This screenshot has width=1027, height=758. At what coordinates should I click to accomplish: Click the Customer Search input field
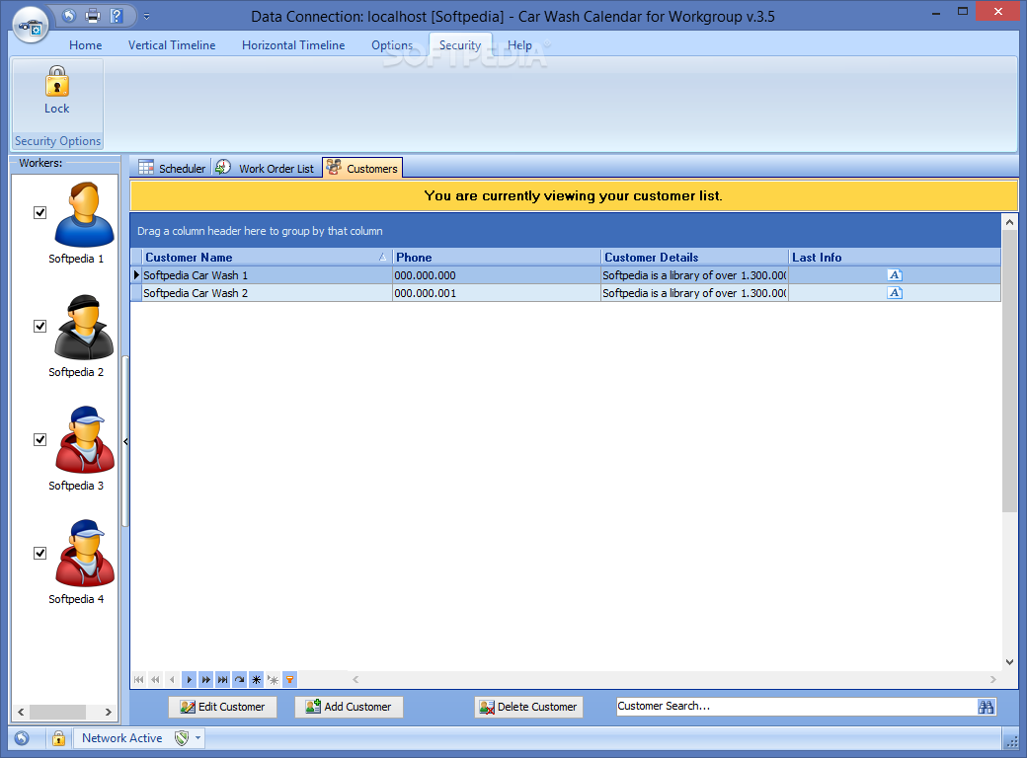(796, 707)
